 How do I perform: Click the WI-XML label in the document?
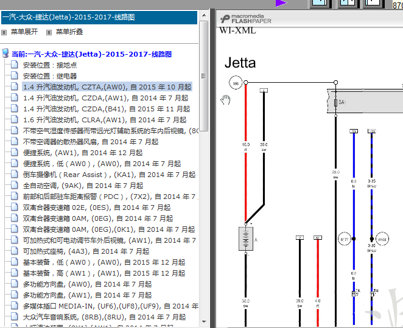pyautogui.click(x=237, y=30)
